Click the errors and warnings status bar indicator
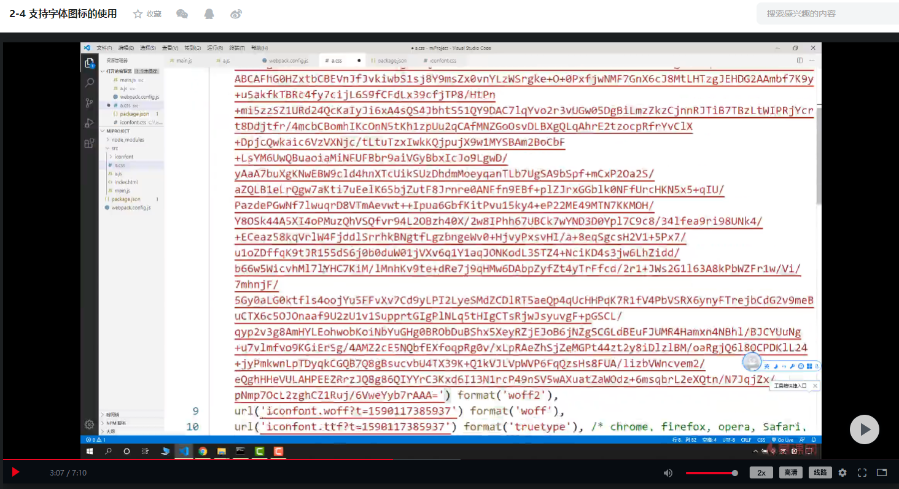Image resolution: width=899 pixels, height=489 pixels. point(96,440)
